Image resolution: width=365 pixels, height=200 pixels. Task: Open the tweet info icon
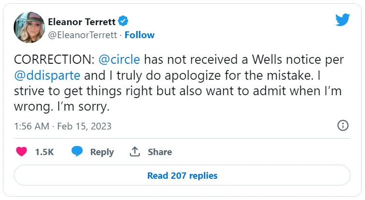pos(343,126)
